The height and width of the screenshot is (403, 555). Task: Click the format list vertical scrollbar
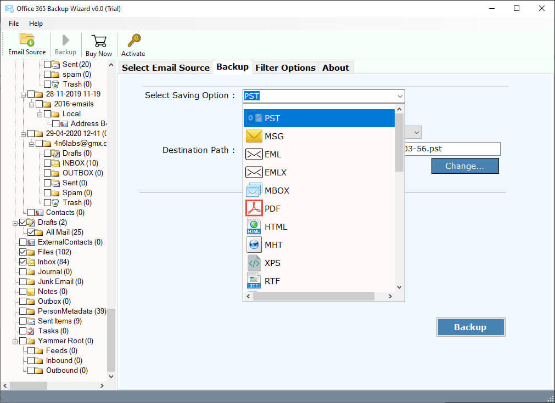point(399,143)
